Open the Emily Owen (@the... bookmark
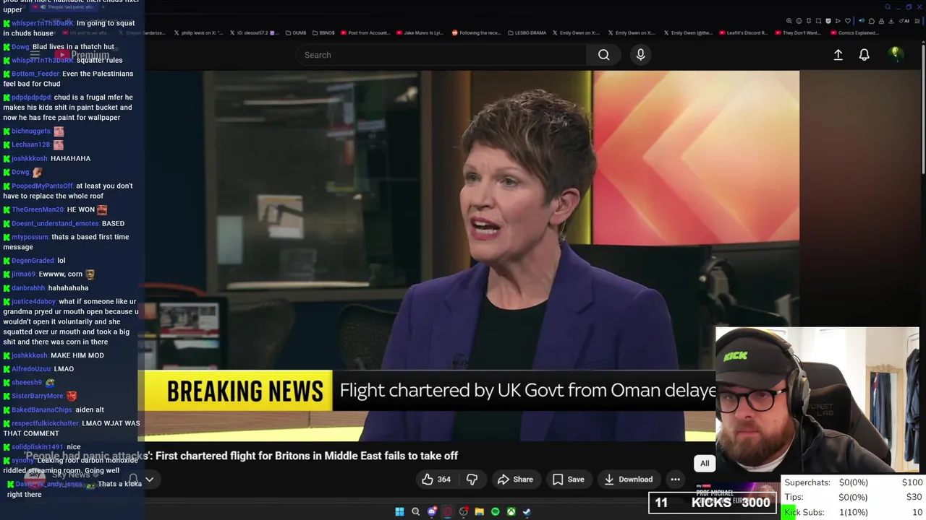The width and height of the screenshot is (926, 520). (688, 33)
